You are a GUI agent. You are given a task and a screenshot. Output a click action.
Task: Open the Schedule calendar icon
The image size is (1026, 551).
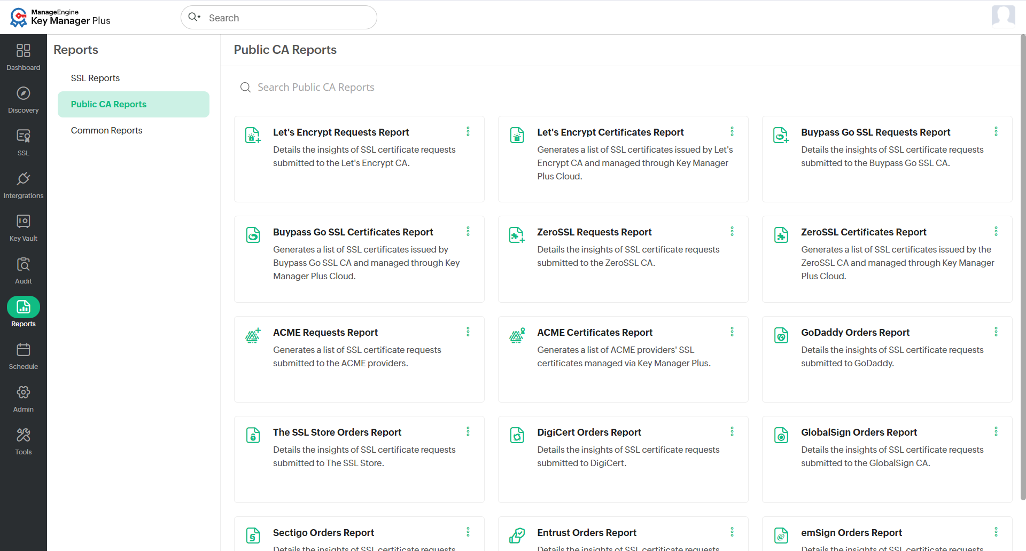24,350
